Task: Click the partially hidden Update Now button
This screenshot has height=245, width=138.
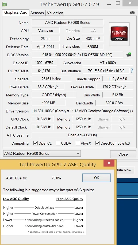Action: click(125, 170)
